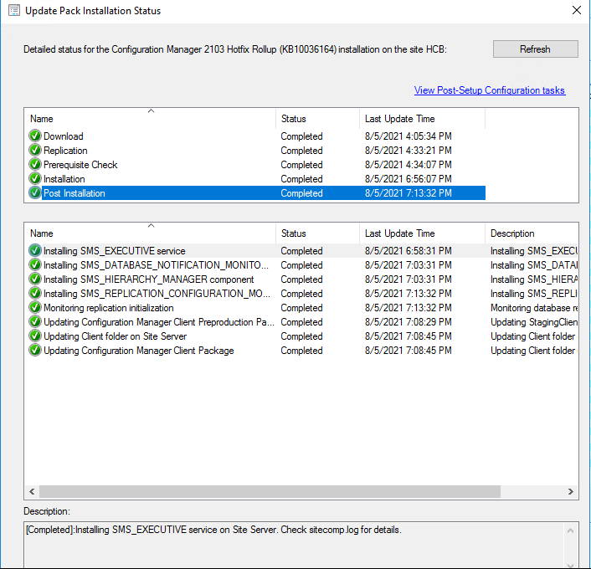Click description cell 'Installing SMS_HIERA'
This screenshot has width=591, height=569.
[x=534, y=279]
